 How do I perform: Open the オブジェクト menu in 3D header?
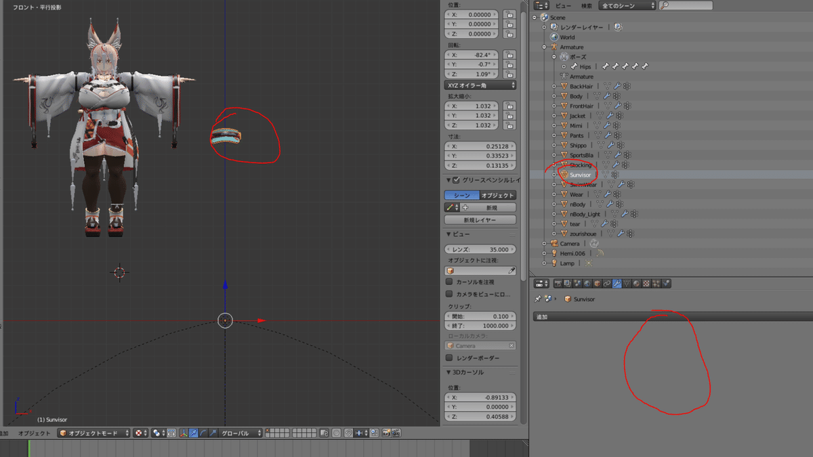pyautogui.click(x=34, y=433)
